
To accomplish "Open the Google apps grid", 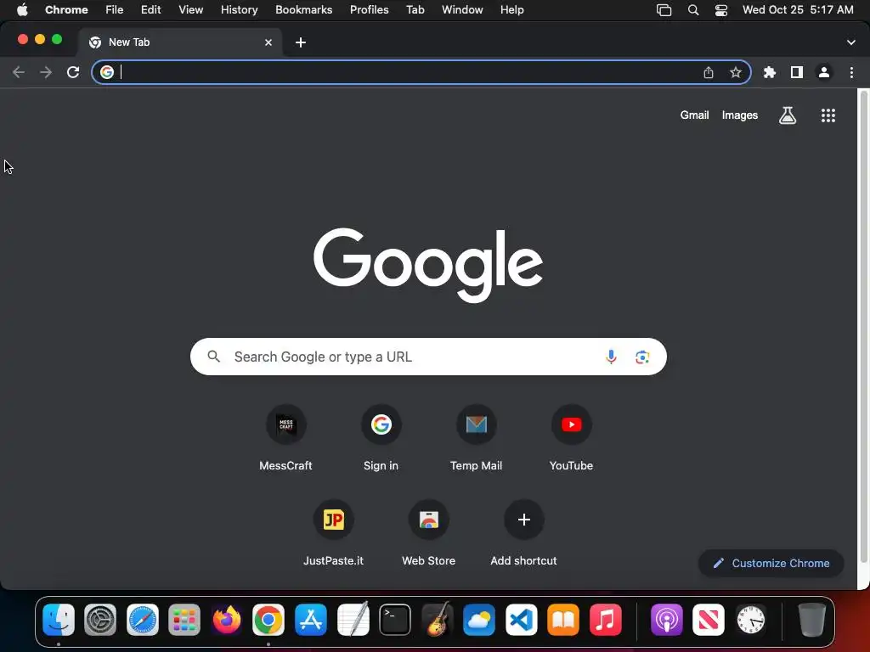I will click(828, 115).
